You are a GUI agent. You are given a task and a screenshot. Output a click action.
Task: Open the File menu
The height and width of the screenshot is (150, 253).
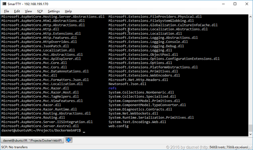[x=6, y=11]
